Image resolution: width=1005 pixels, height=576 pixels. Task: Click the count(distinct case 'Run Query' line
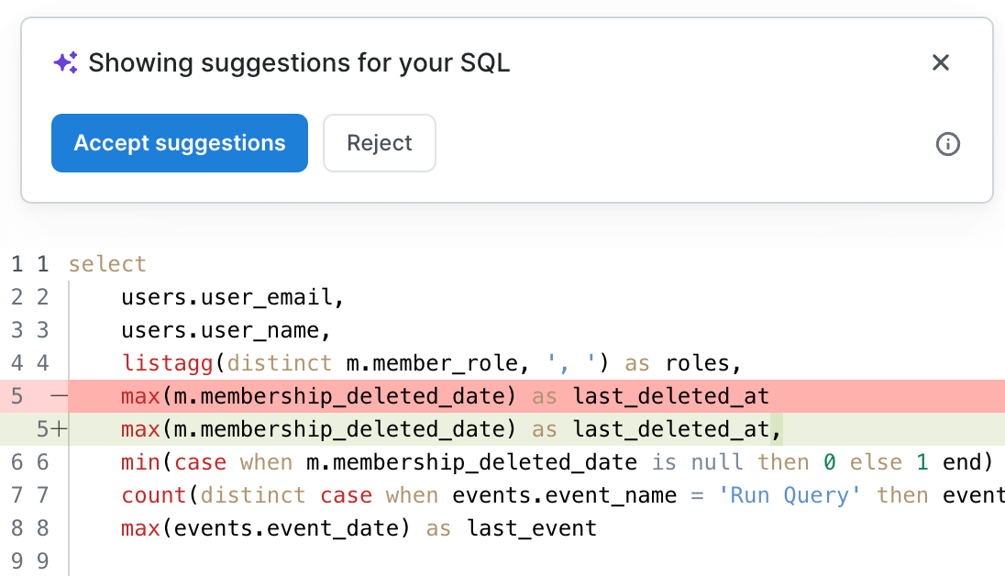click(x=563, y=496)
